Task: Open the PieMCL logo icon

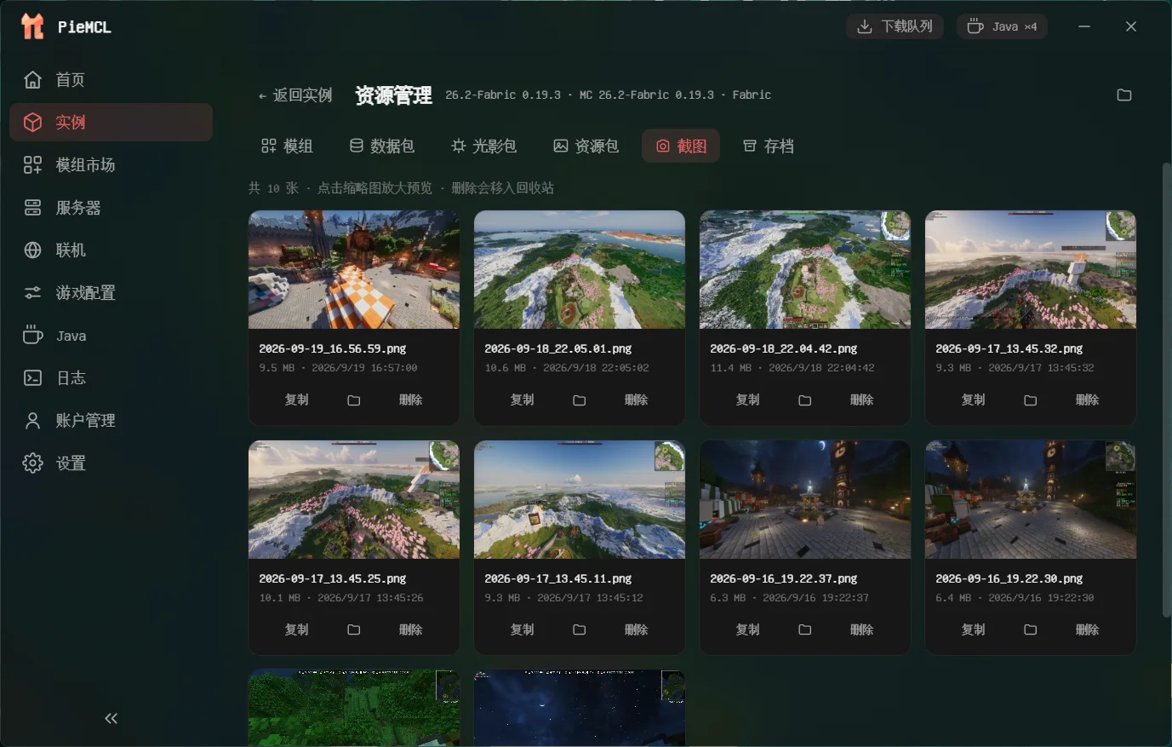Action: 32,26
